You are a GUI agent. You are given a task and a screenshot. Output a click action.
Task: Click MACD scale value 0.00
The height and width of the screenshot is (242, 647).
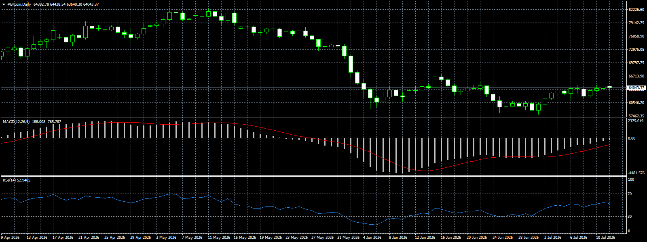click(632, 138)
